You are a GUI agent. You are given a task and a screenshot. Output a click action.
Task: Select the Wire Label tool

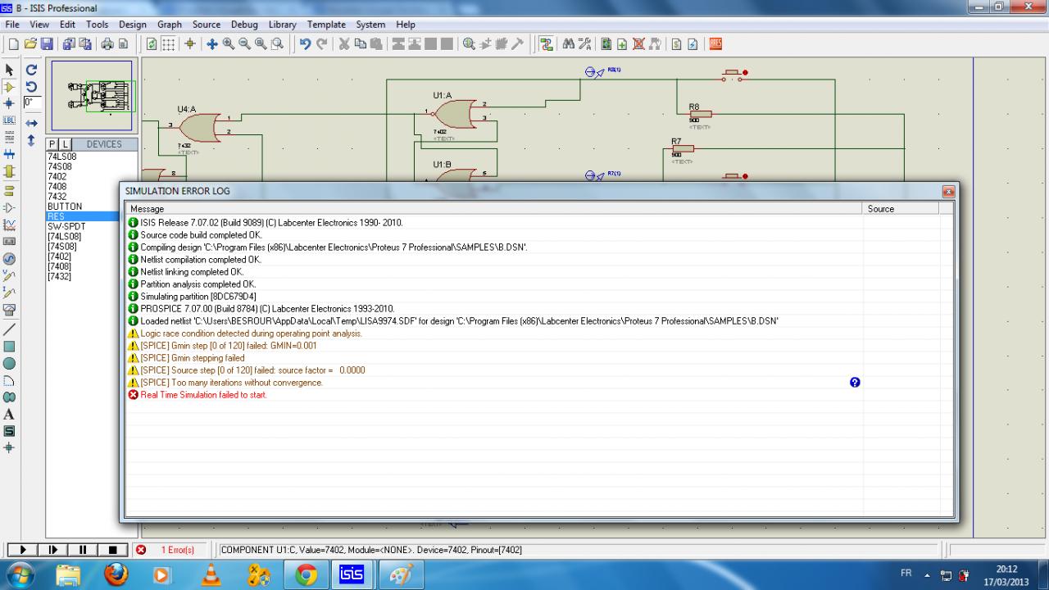[x=10, y=120]
